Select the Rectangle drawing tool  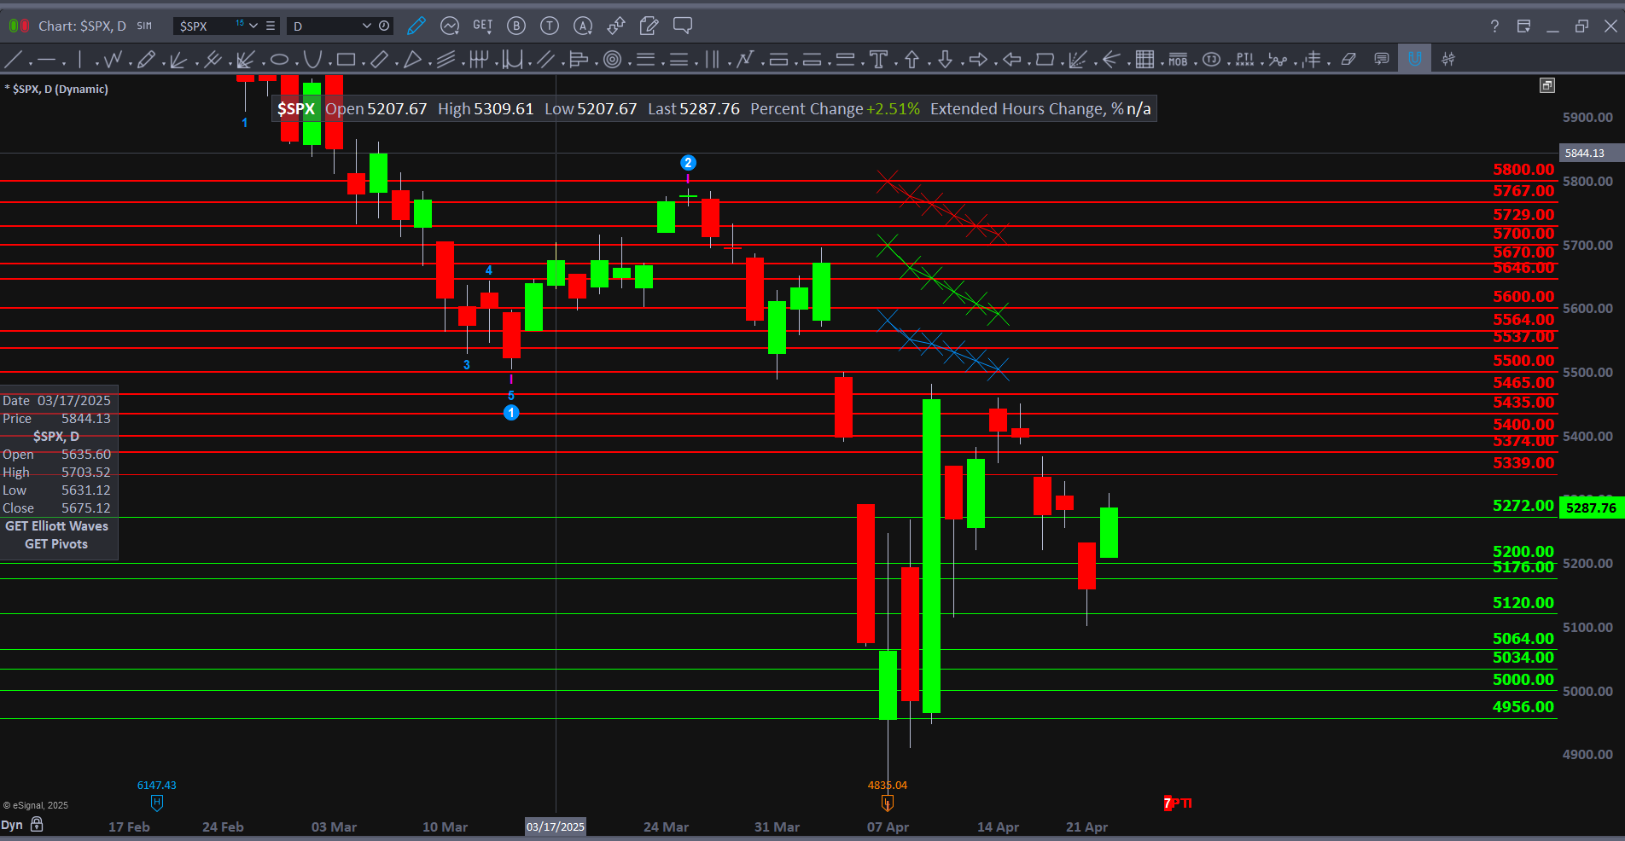346,60
